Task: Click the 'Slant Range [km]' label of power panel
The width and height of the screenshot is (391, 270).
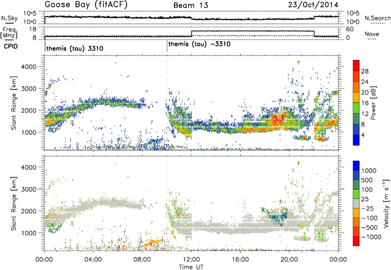Action: 14,103
